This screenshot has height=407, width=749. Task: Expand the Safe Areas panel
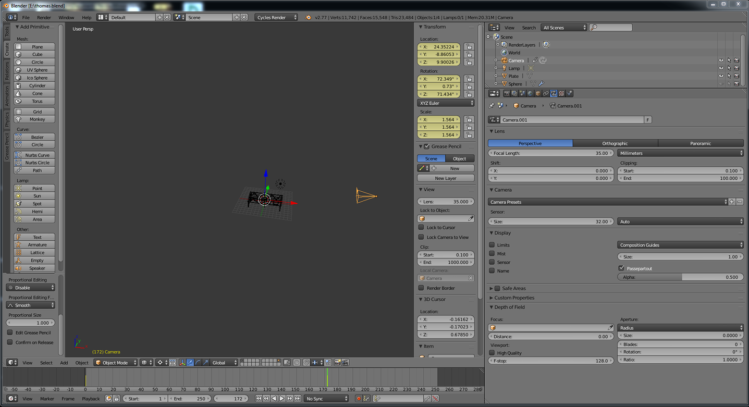click(491, 288)
